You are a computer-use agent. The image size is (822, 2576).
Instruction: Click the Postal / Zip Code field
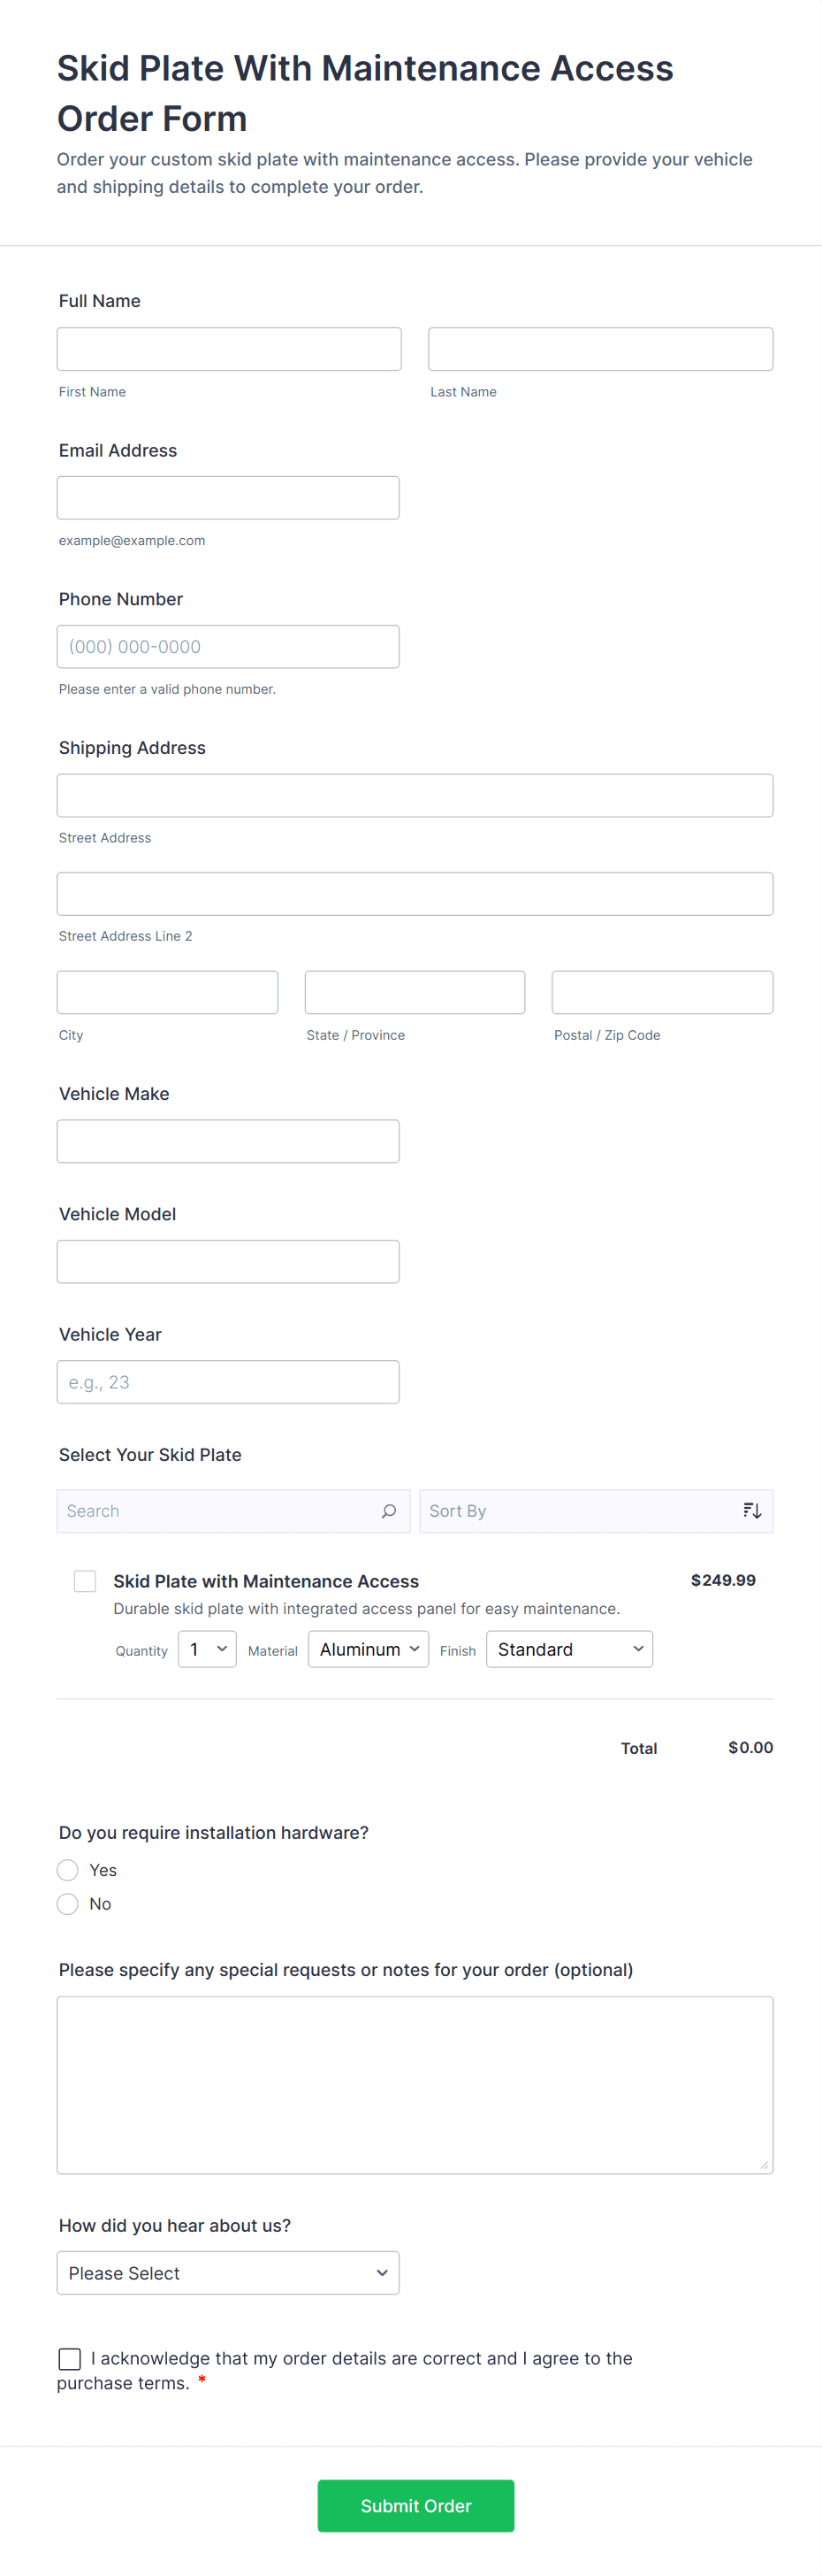(x=662, y=992)
